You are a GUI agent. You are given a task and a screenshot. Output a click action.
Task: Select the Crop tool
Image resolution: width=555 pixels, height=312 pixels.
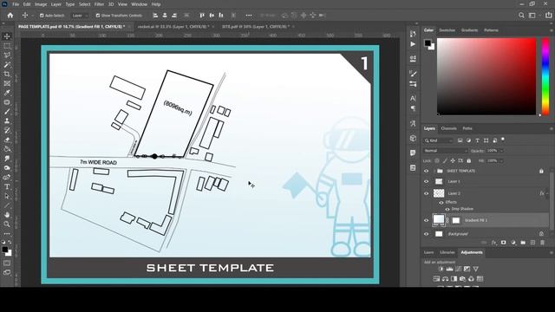(7, 74)
